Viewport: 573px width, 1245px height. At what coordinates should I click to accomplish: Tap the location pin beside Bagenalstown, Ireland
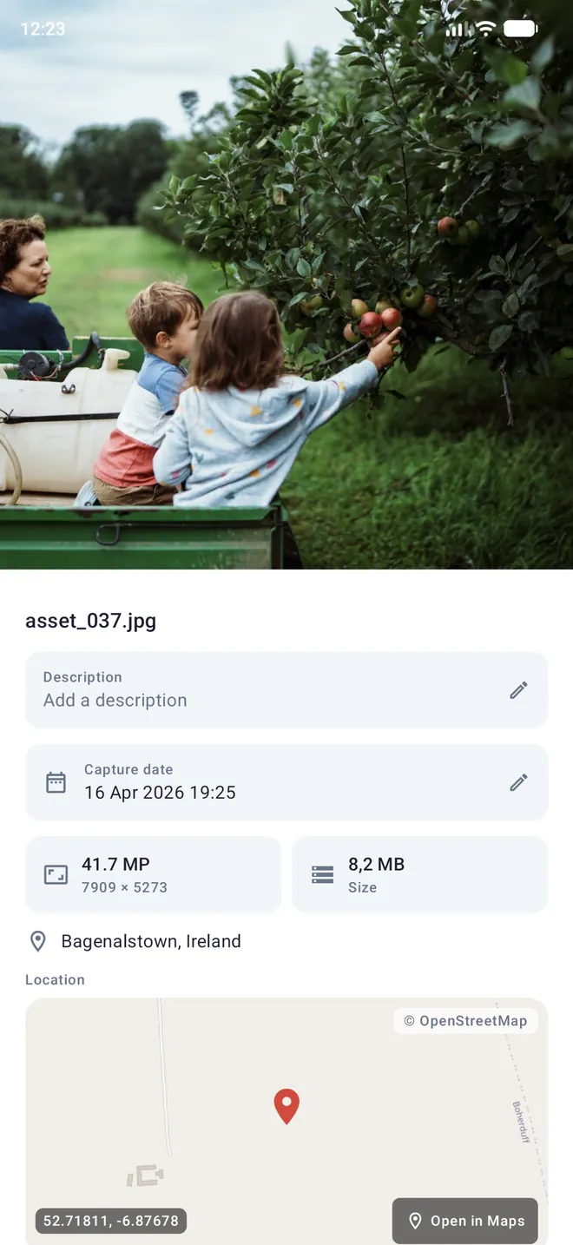[37, 941]
